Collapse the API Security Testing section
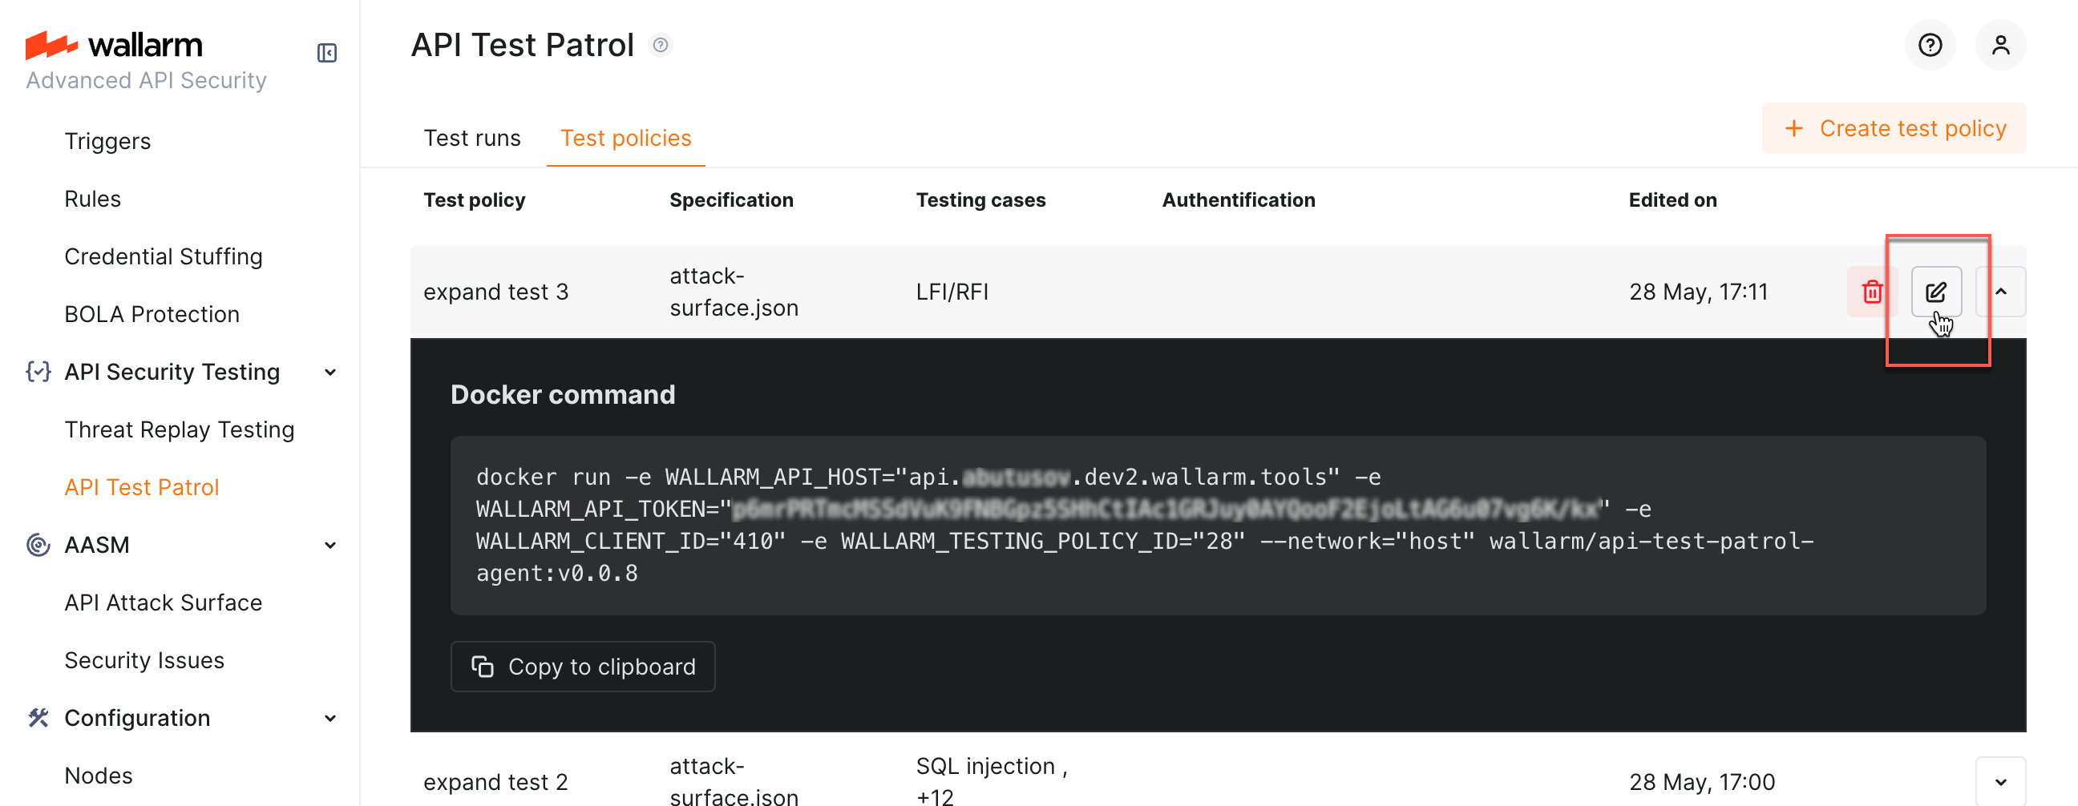 (330, 373)
